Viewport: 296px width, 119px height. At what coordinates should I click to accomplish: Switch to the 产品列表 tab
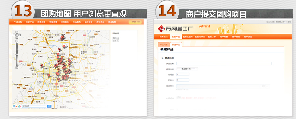point(164,45)
